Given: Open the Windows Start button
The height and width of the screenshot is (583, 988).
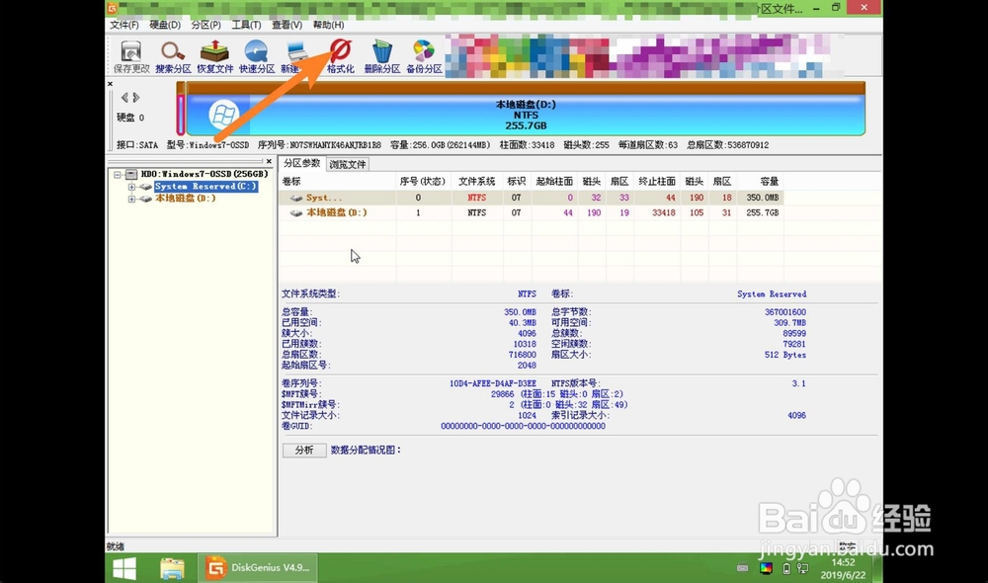Looking at the screenshot, I should (124, 568).
